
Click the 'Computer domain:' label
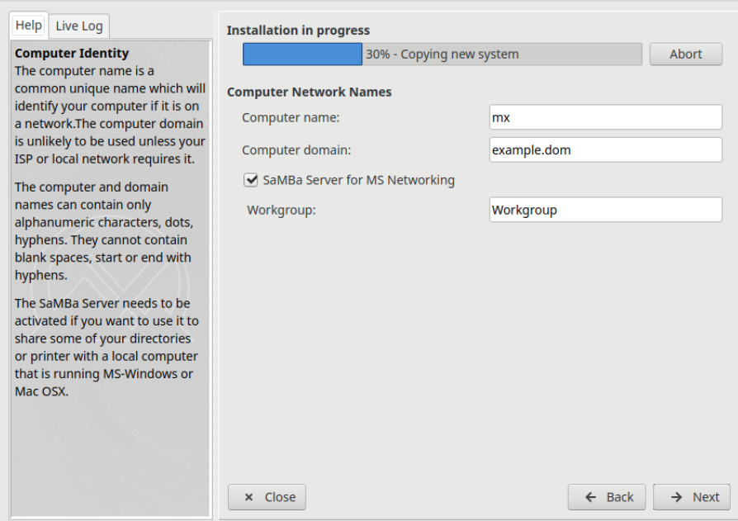pos(296,150)
